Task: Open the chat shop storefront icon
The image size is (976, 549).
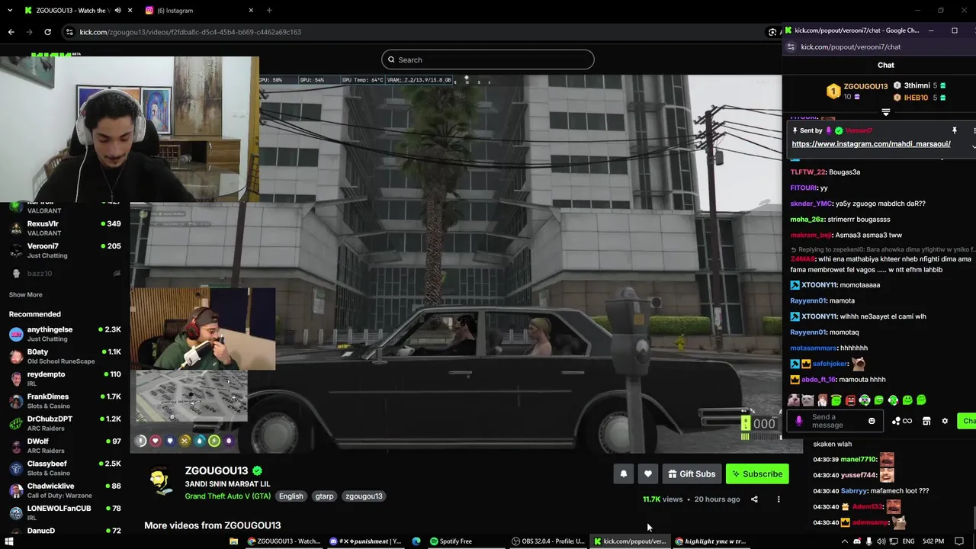Action: [x=926, y=421]
